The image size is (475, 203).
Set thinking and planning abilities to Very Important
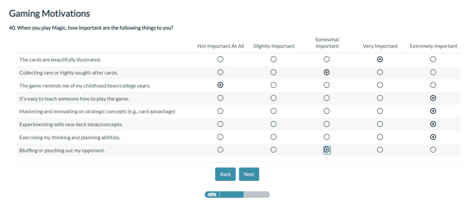coord(380,137)
